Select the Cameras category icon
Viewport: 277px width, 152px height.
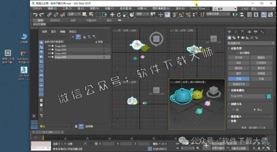click(243, 38)
